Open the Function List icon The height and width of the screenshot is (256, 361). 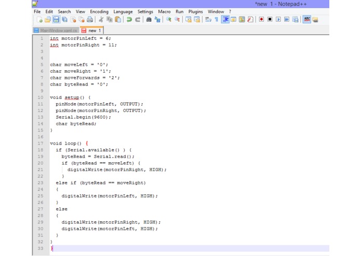point(250,20)
